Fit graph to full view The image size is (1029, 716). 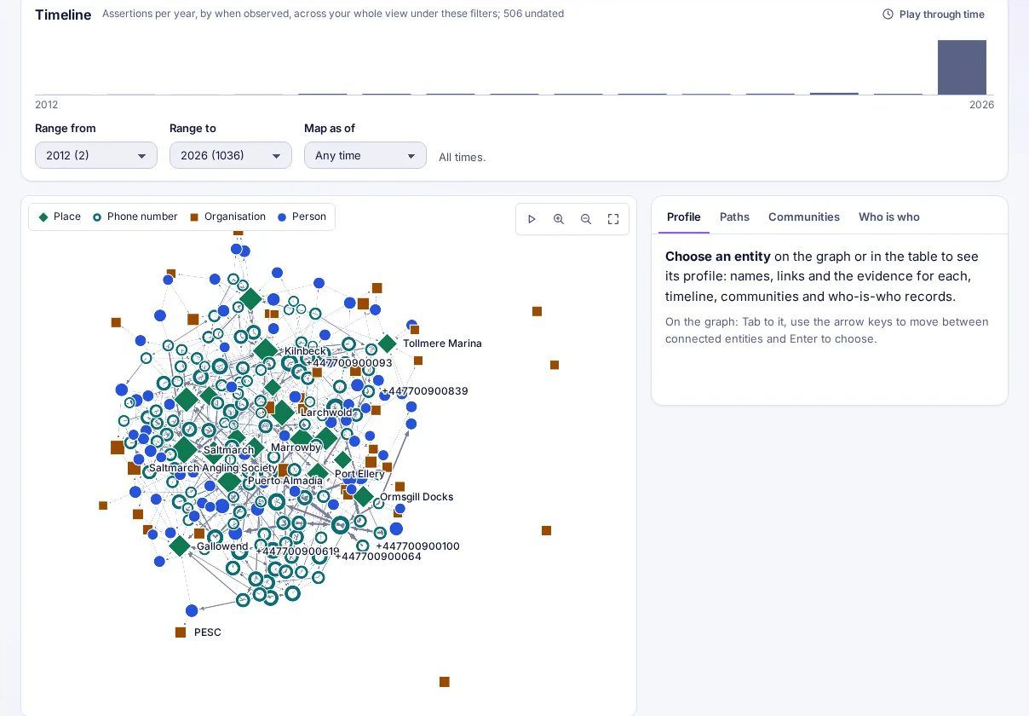pos(613,219)
